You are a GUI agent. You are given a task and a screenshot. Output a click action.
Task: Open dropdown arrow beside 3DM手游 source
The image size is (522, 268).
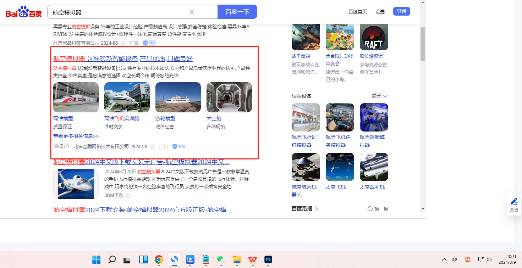128,196
